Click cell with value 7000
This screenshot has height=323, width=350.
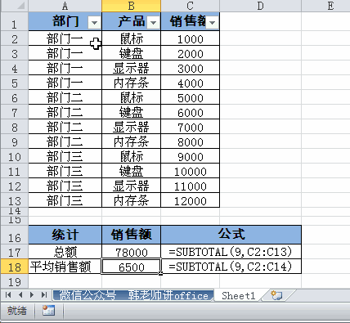[191, 127]
